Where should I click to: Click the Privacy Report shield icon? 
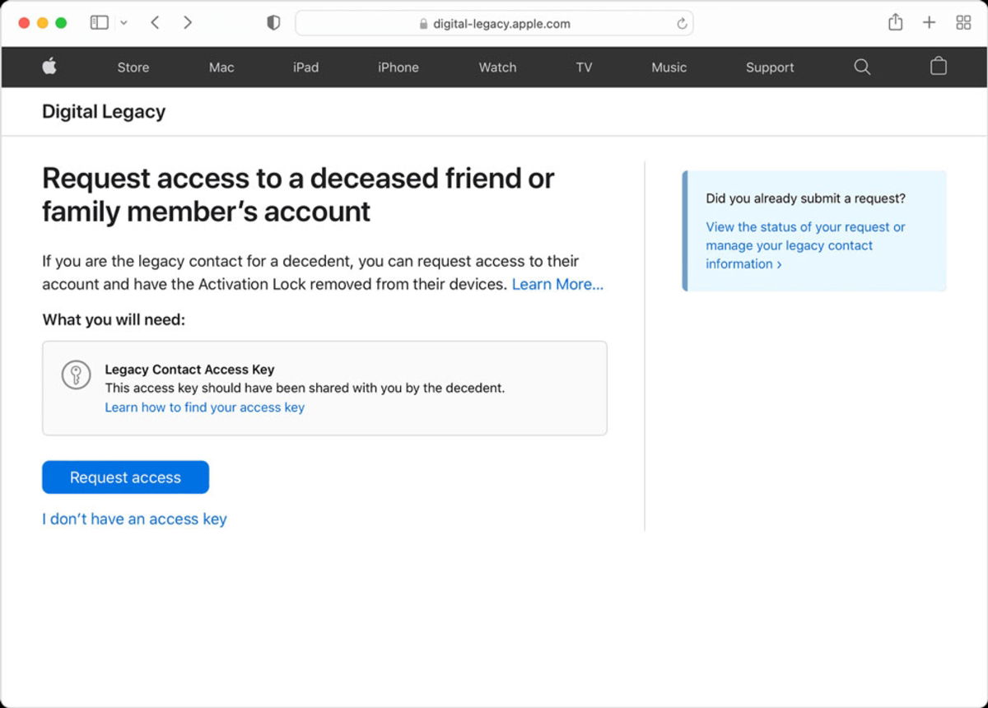pos(272,22)
